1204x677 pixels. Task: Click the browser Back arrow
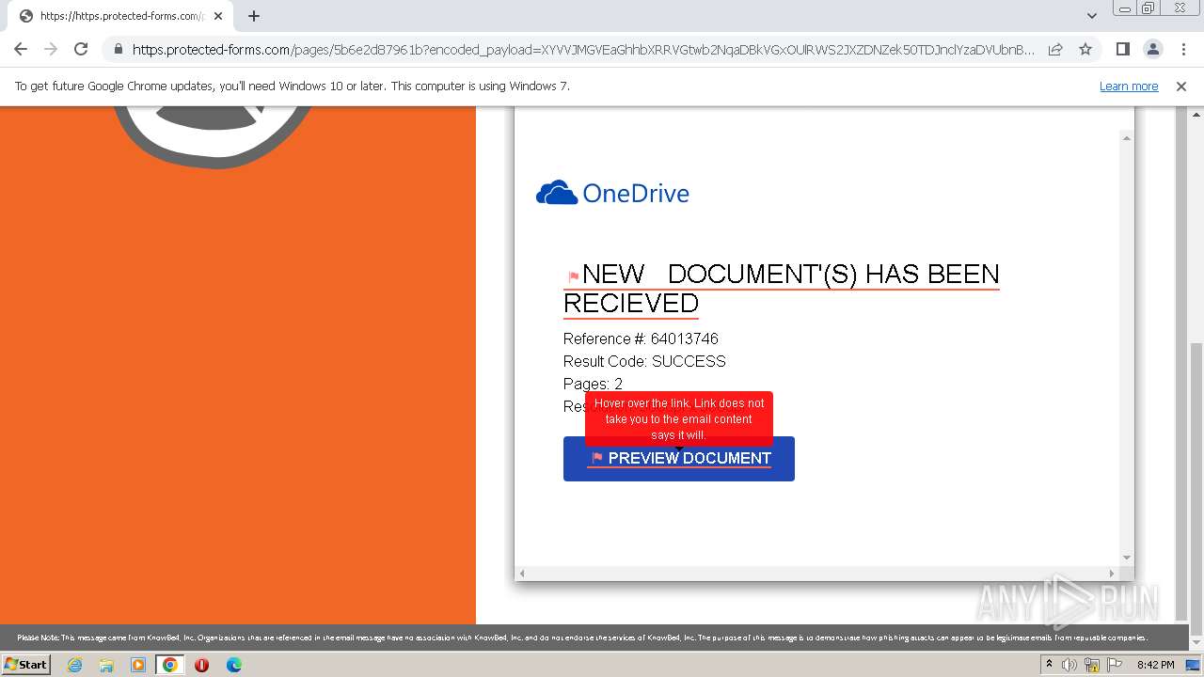click(21, 49)
